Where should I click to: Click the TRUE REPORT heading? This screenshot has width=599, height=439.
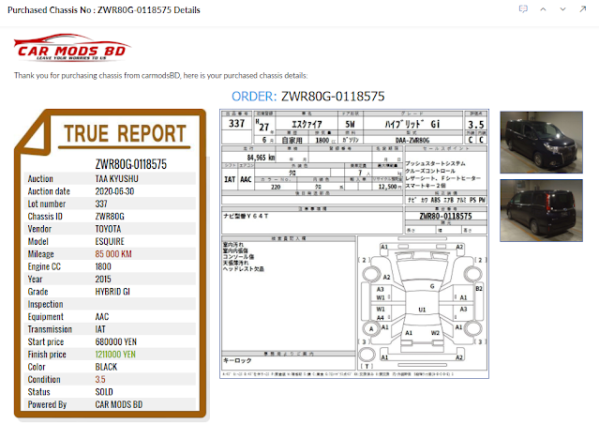(x=125, y=133)
